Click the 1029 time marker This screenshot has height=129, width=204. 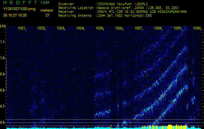pos(177,28)
